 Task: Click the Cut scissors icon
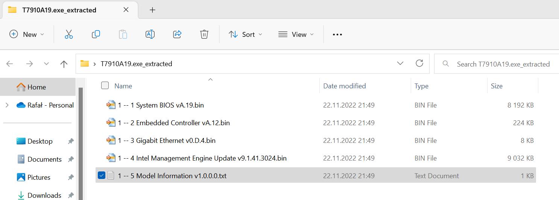68,34
